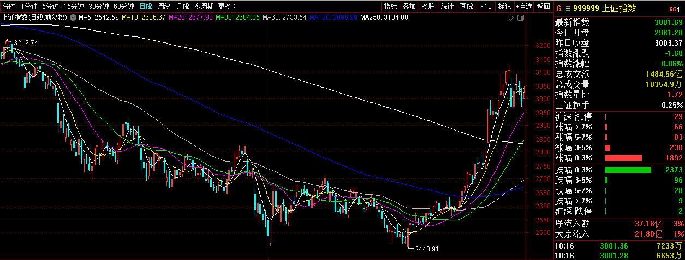Image resolution: width=685 pixels, height=260 pixels.
Task: Select the 60分钟 period tab
Action: pyautogui.click(x=123, y=7)
